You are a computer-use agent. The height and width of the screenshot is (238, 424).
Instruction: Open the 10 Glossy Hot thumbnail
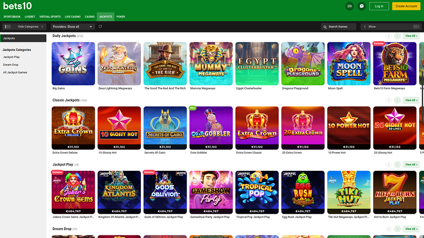click(119, 128)
